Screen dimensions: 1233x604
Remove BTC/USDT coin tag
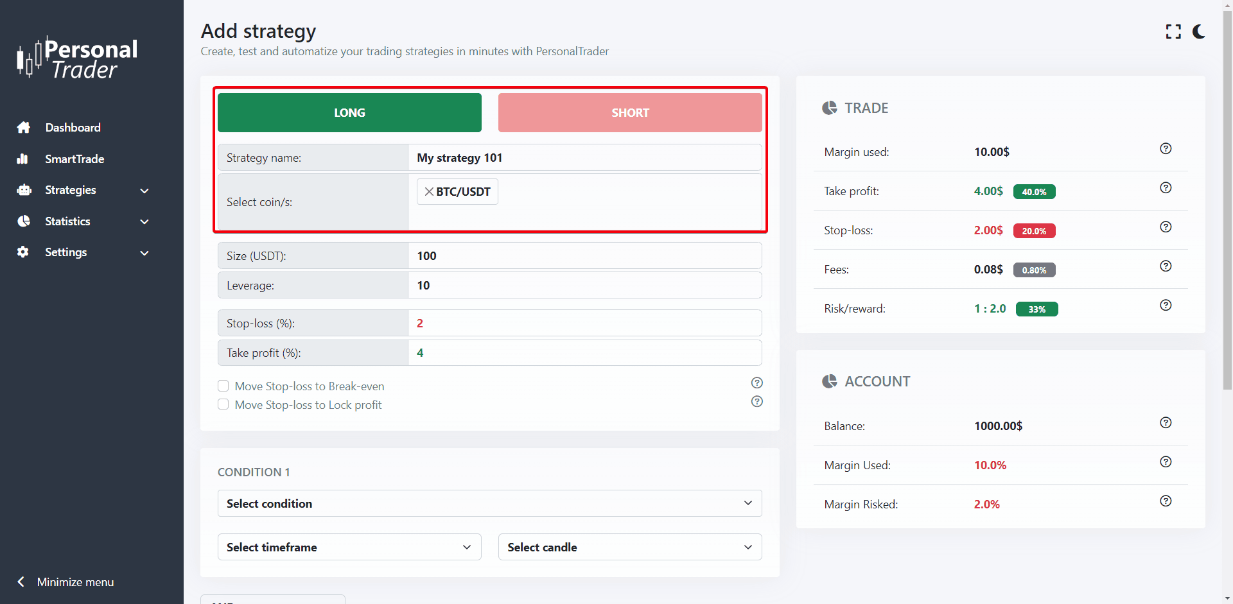tap(429, 192)
